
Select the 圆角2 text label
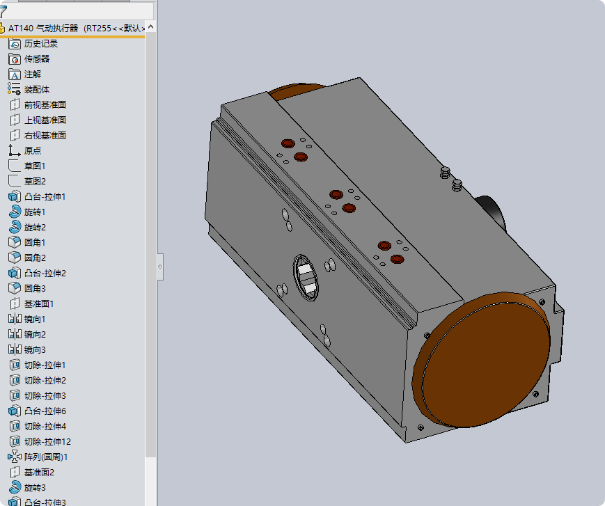[35, 258]
